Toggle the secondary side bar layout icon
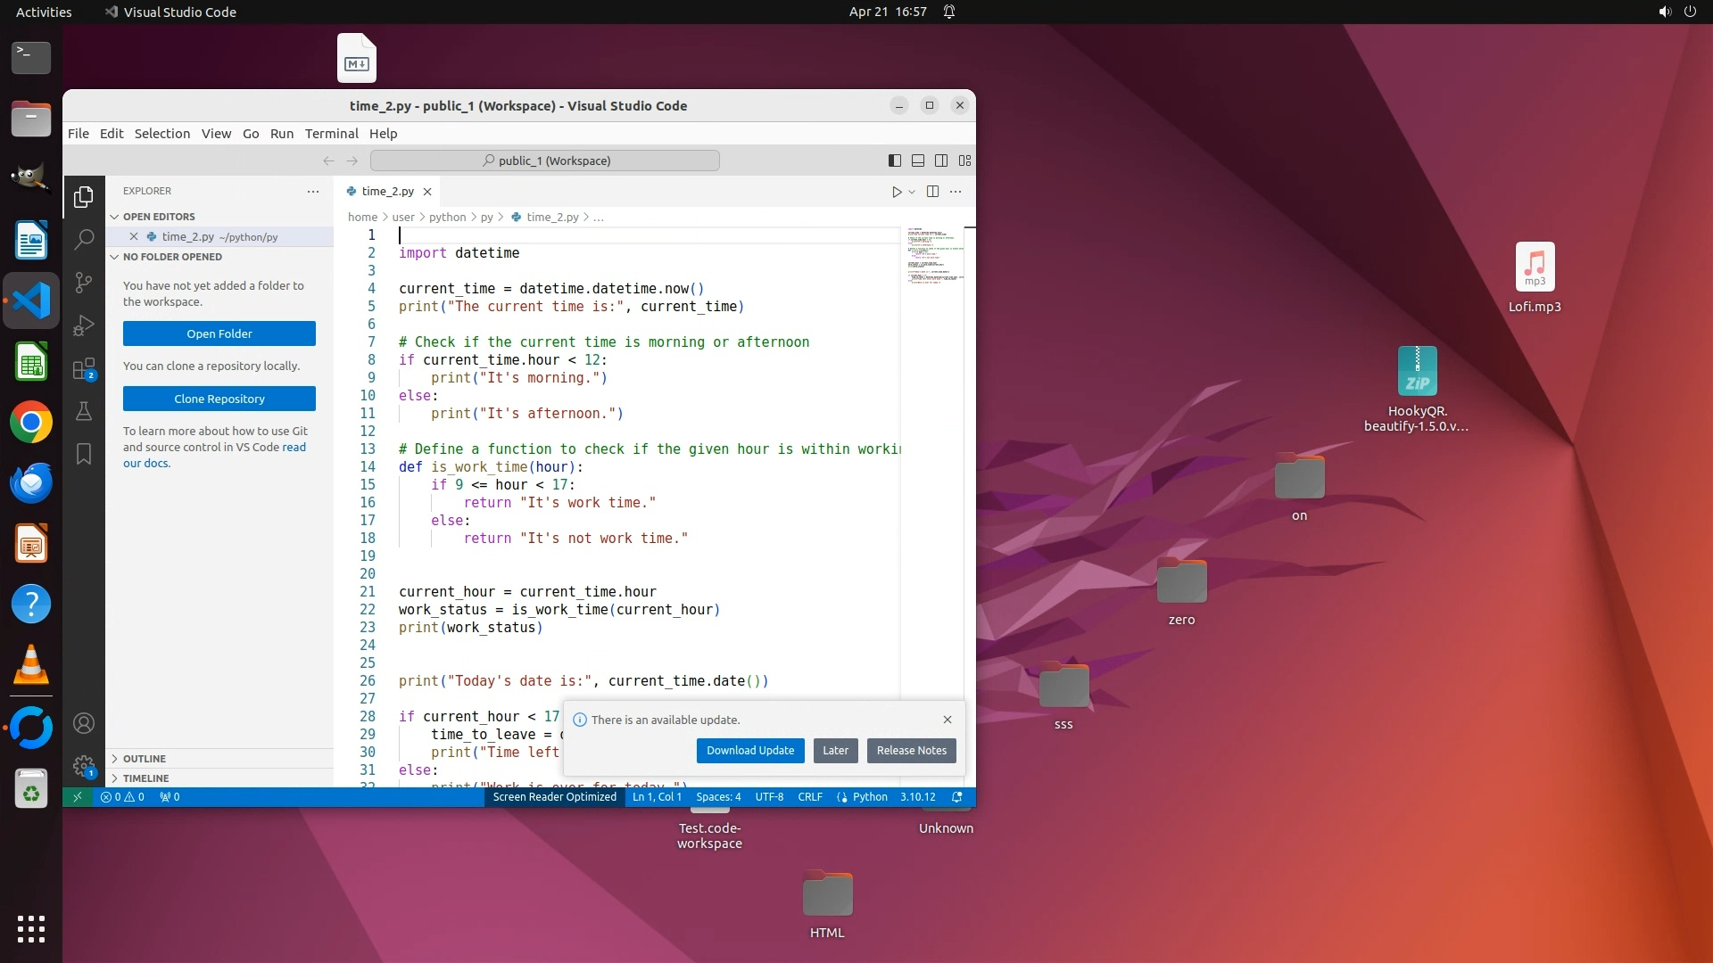 [x=941, y=160]
